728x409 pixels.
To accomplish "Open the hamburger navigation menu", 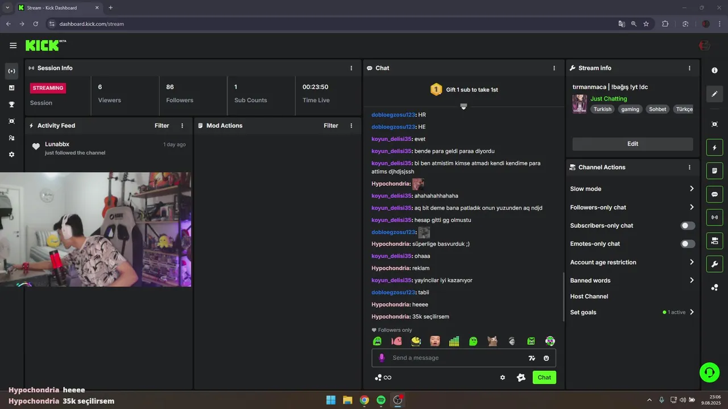I will click(13, 45).
